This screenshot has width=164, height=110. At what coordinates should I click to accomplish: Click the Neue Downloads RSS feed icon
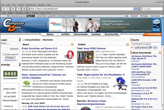point(160,53)
